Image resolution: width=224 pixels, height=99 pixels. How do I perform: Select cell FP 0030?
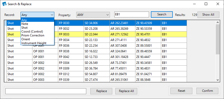[71, 23]
